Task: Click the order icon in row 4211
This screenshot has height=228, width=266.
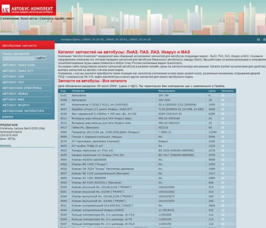Action: 223,118
